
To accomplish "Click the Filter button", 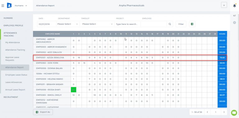I will pyautogui.click(x=181, y=24).
